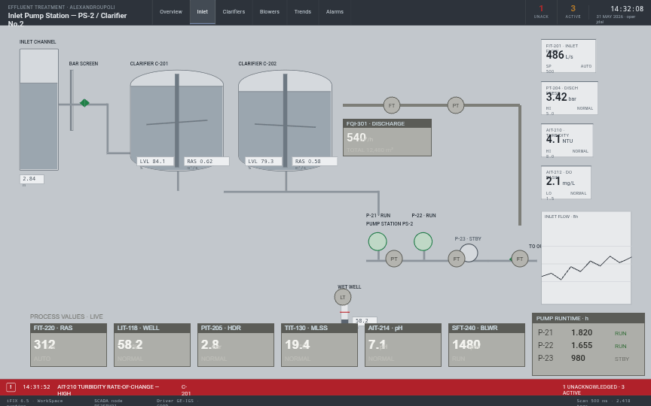651x406 pixels.
Task: Open the PT-204 discharge pressure faceplate
Action: (x=569, y=98)
